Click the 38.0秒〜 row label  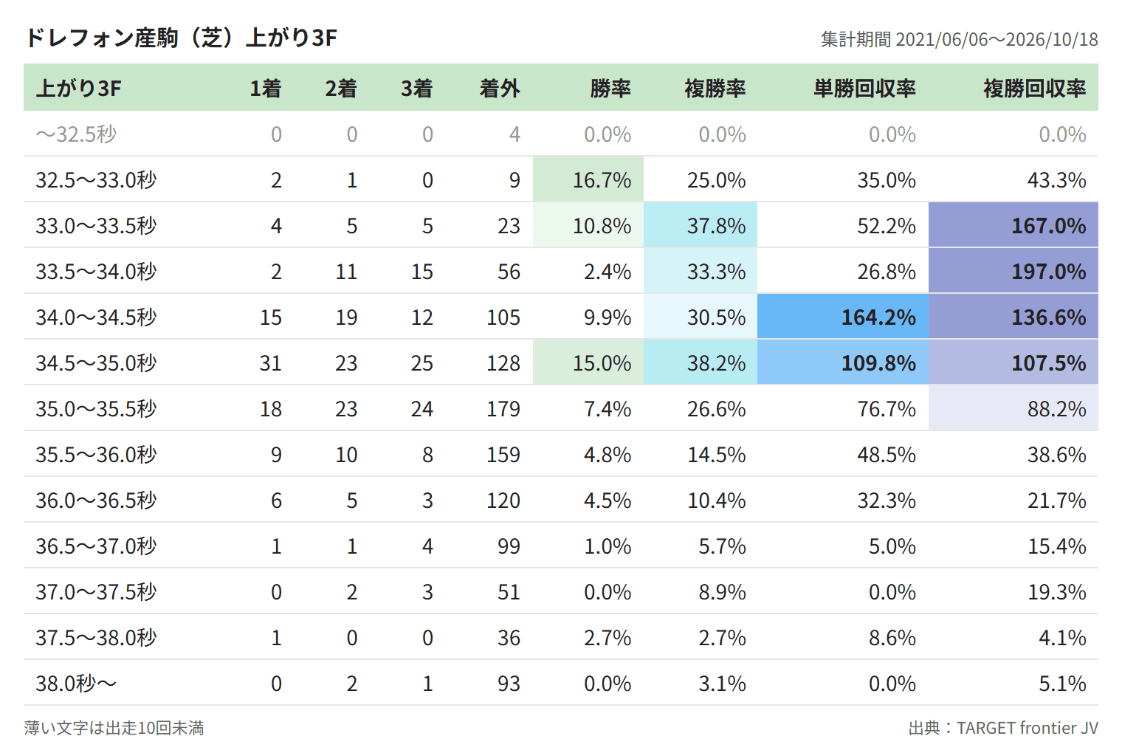pos(76,684)
